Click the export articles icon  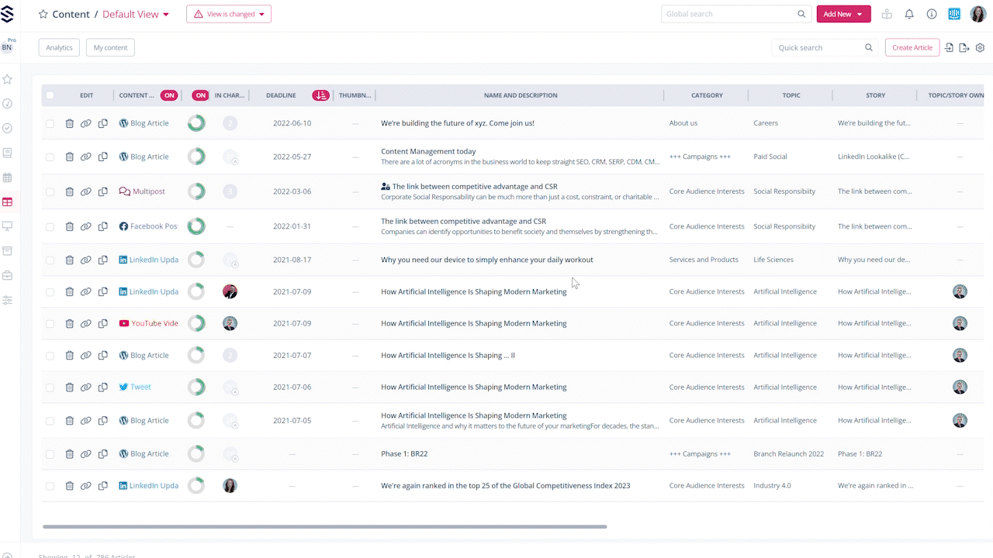(x=964, y=48)
